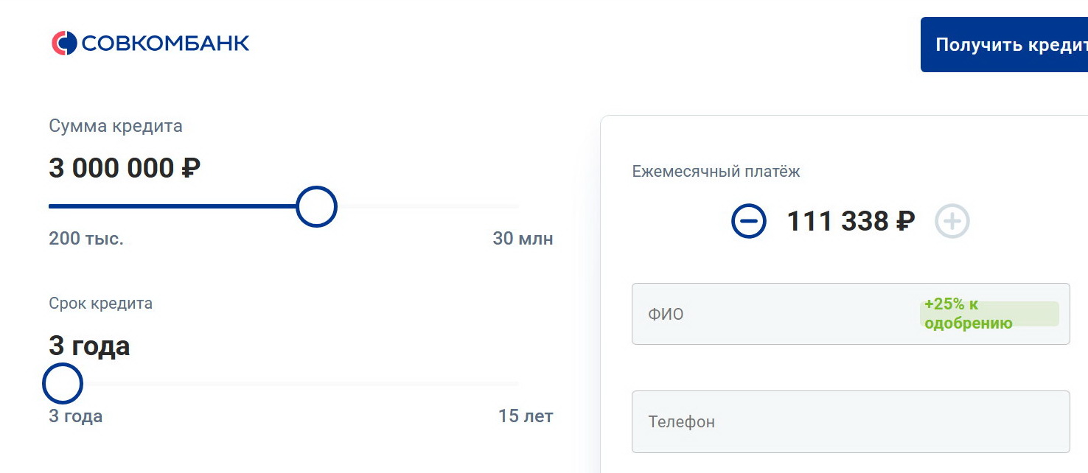The height and width of the screenshot is (473, 1088).
Task: Select the 15 лет maximum term label
Action: coord(525,416)
